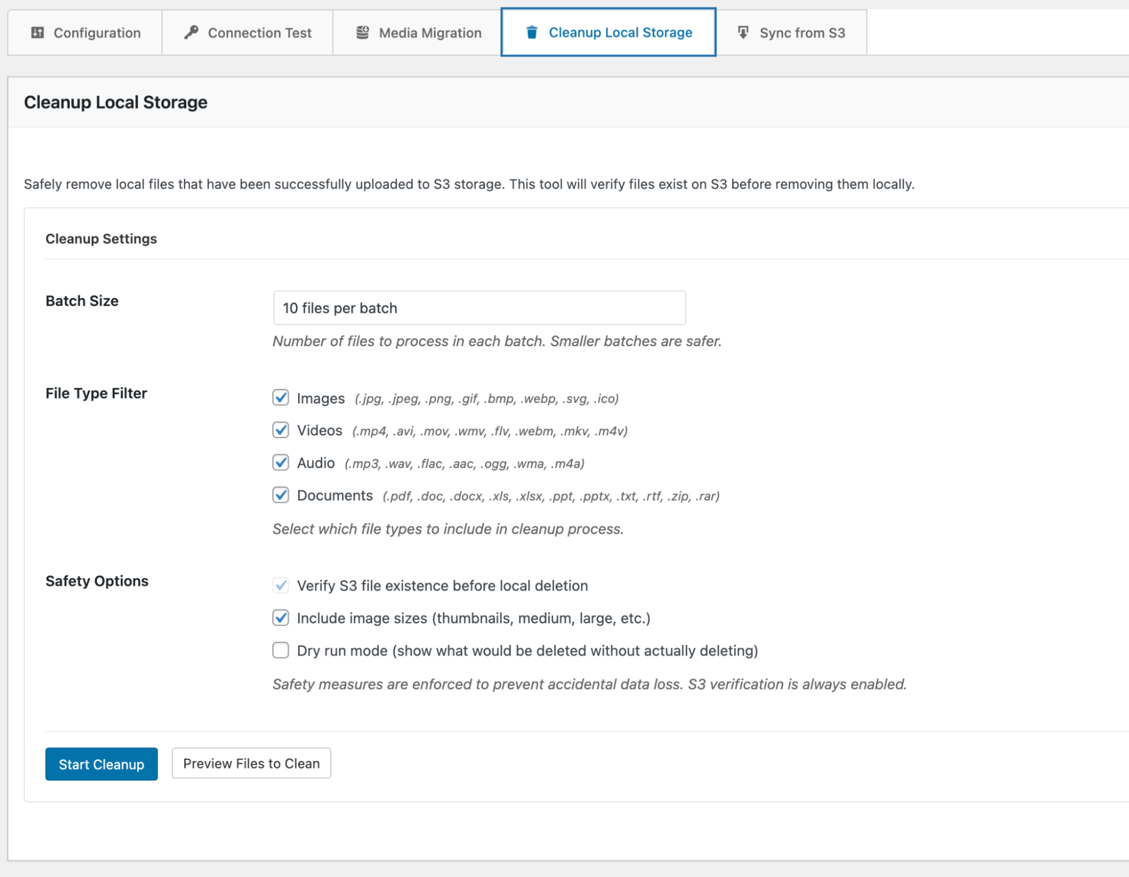Open the Batch Size dropdown

coord(479,308)
